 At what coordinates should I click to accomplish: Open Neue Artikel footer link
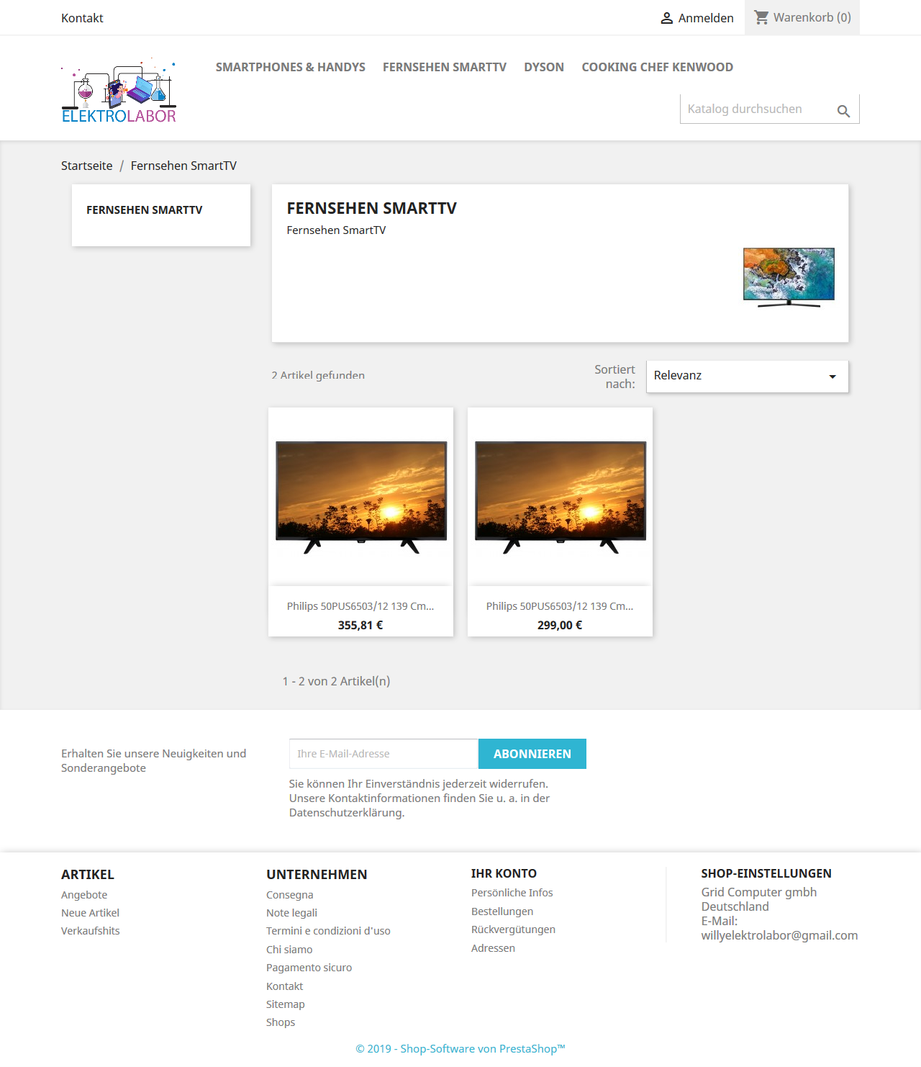click(x=90, y=913)
